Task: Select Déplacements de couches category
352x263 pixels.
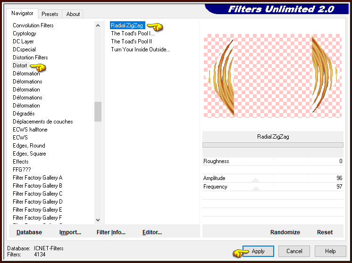Action: click(x=42, y=122)
